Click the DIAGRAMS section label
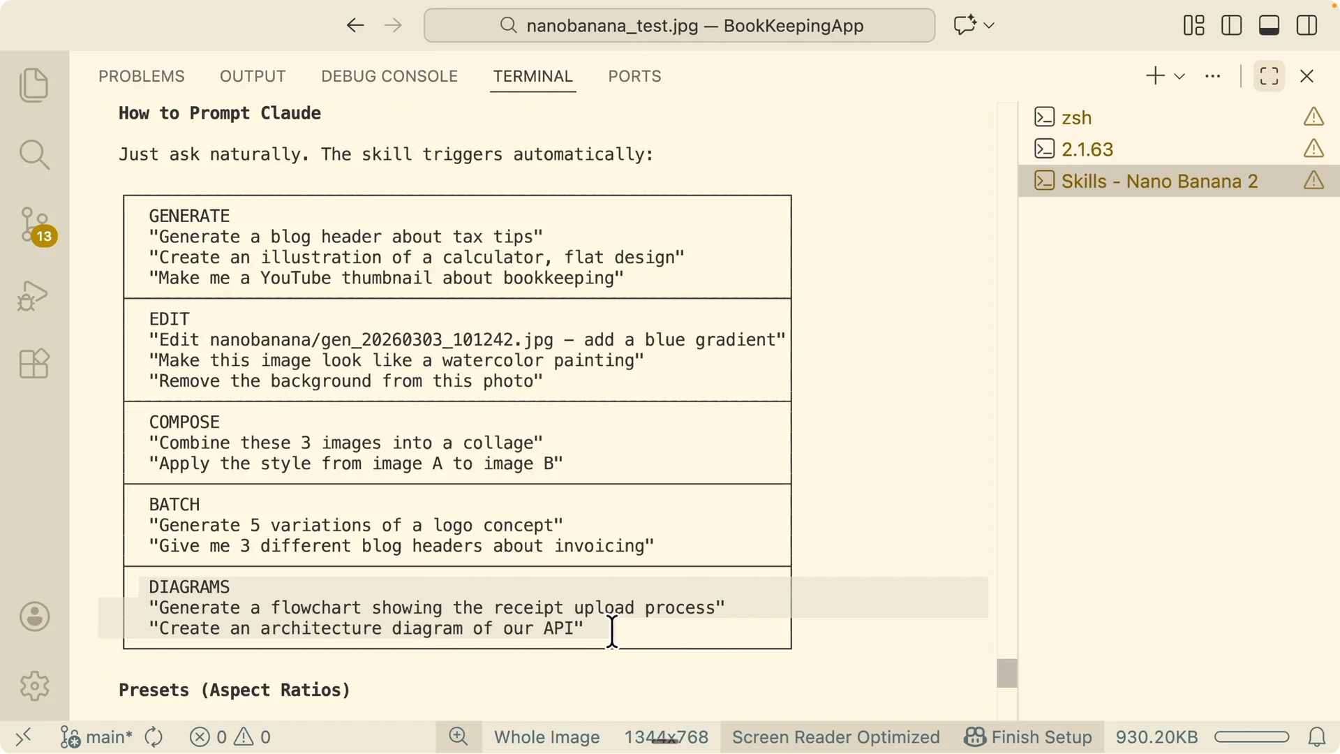The width and height of the screenshot is (1340, 754). [189, 587]
